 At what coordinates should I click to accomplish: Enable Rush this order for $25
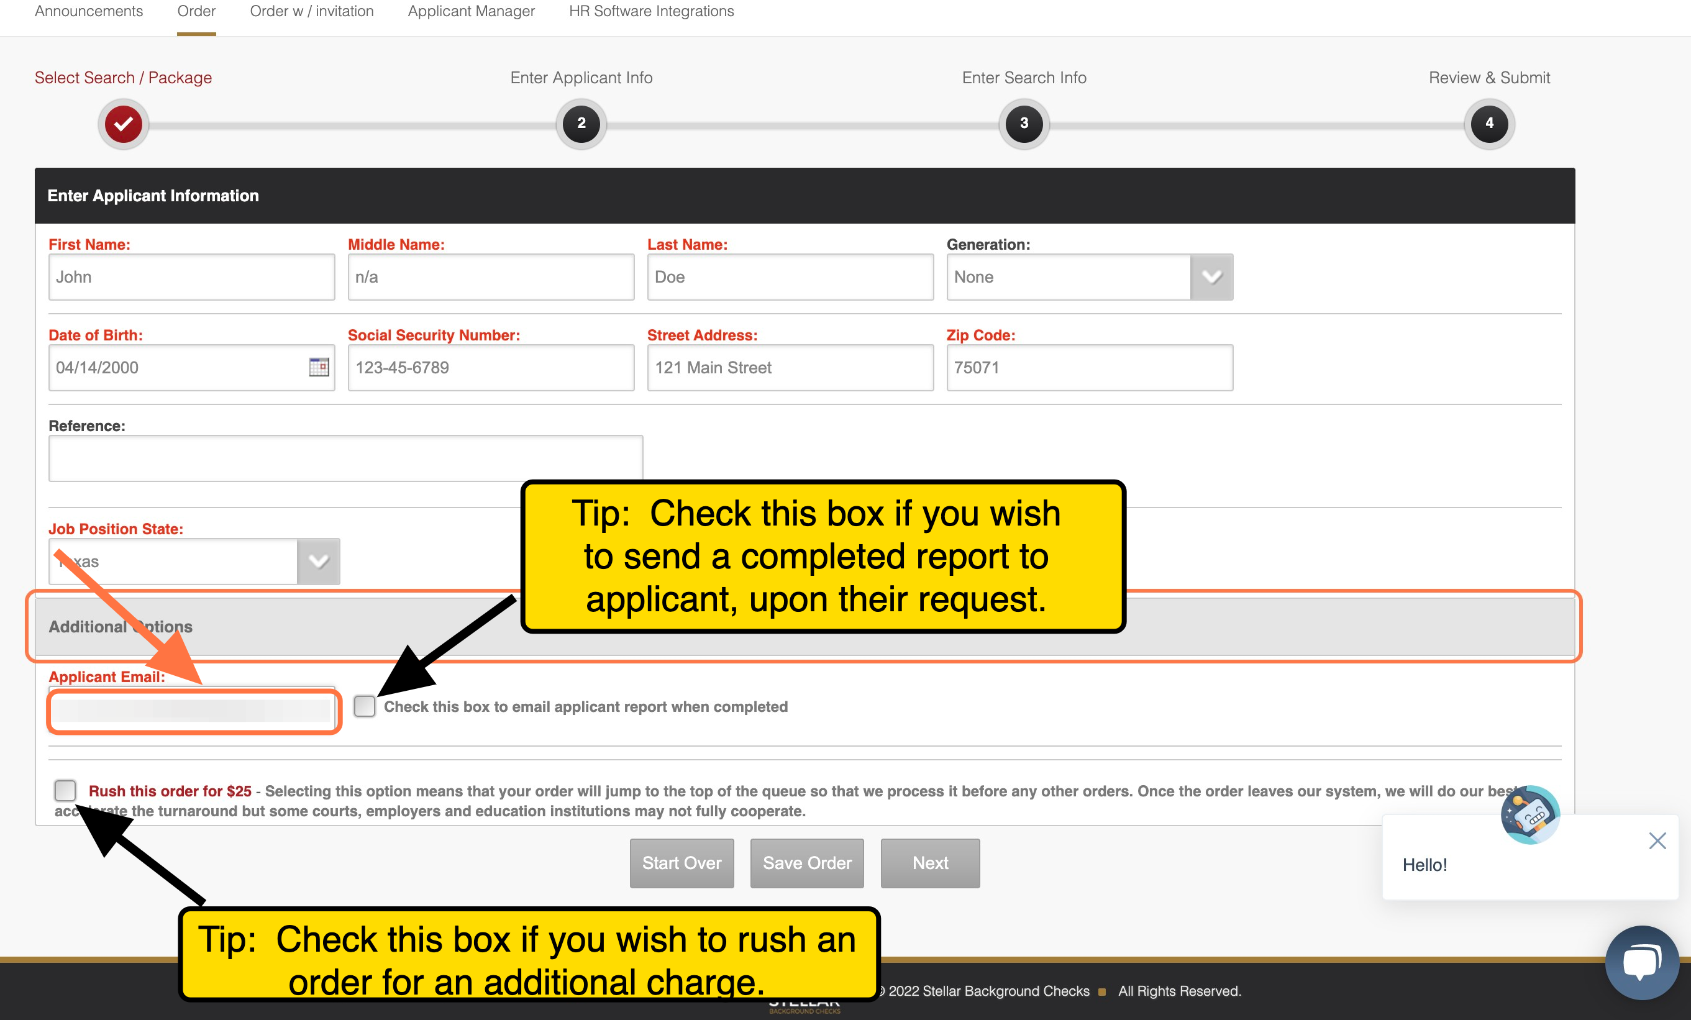pyautogui.click(x=65, y=790)
